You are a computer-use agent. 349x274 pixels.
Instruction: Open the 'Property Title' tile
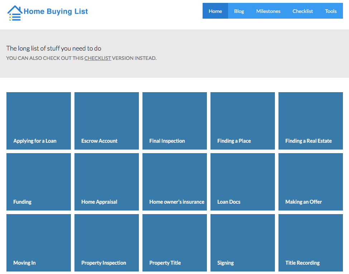tap(174, 243)
